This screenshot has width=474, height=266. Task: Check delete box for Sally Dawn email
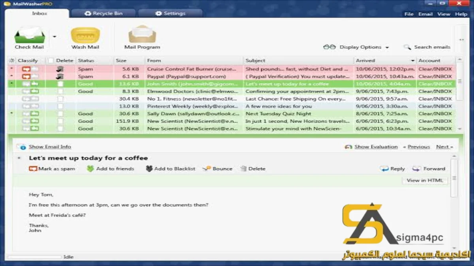(60, 114)
